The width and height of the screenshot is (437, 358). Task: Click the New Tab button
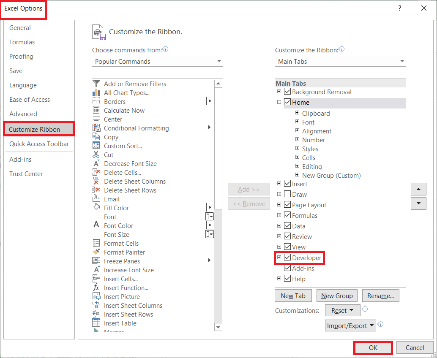pos(293,296)
